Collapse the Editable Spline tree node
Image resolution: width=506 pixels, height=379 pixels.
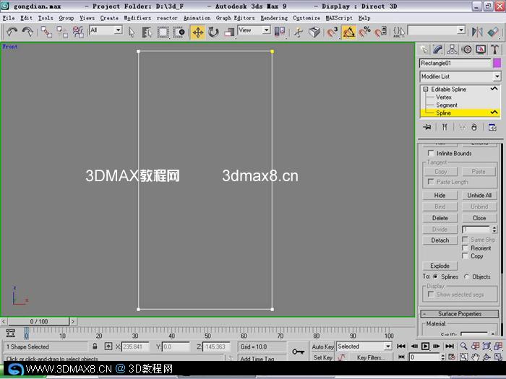[425, 89]
